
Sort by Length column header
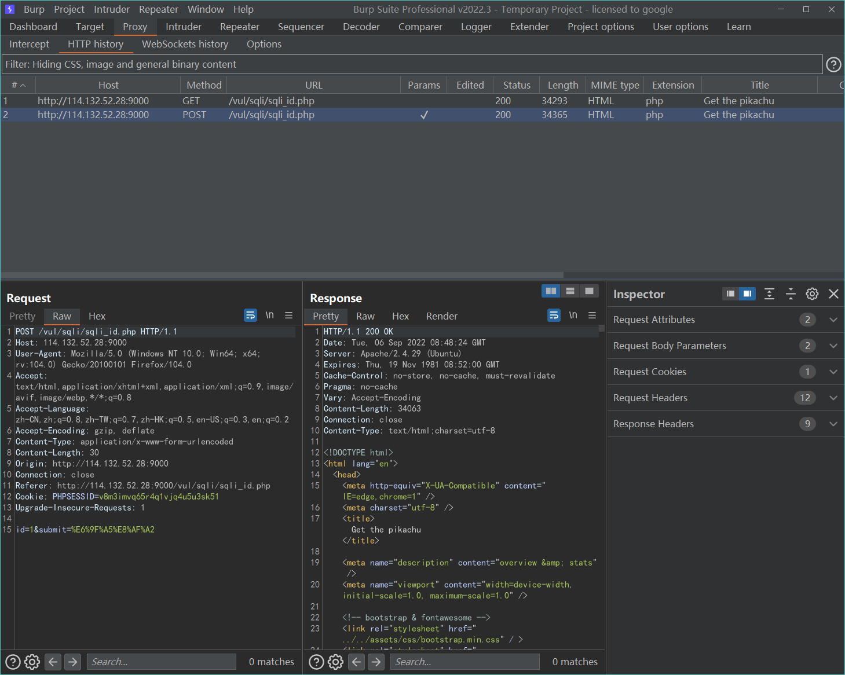point(563,85)
